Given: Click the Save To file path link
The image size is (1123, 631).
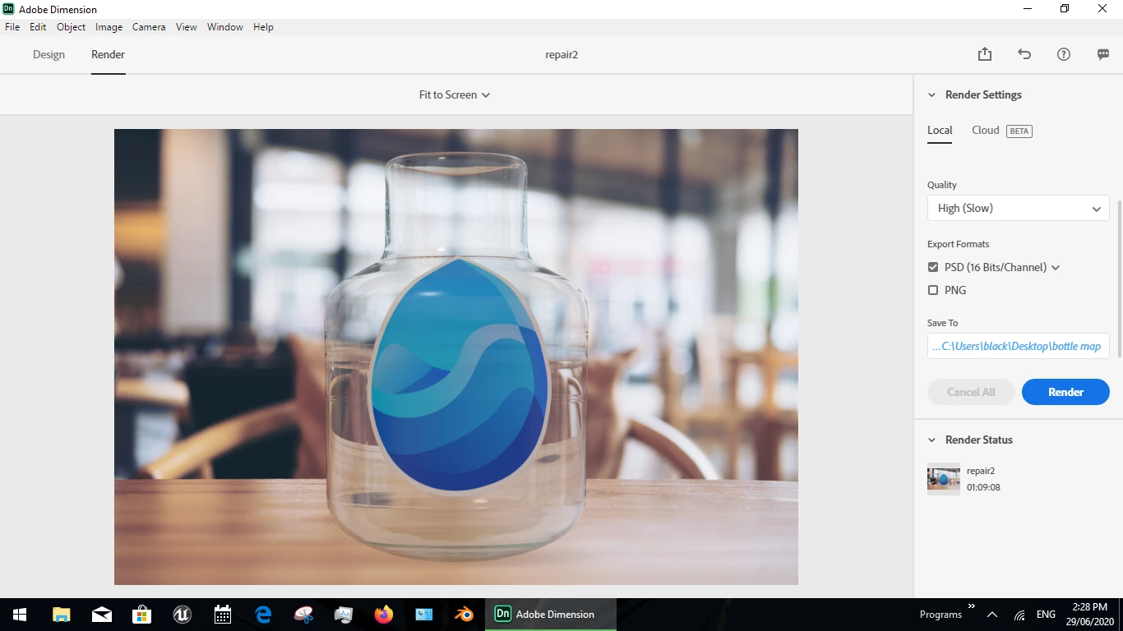Looking at the screenshot, I should point(1019,346).
